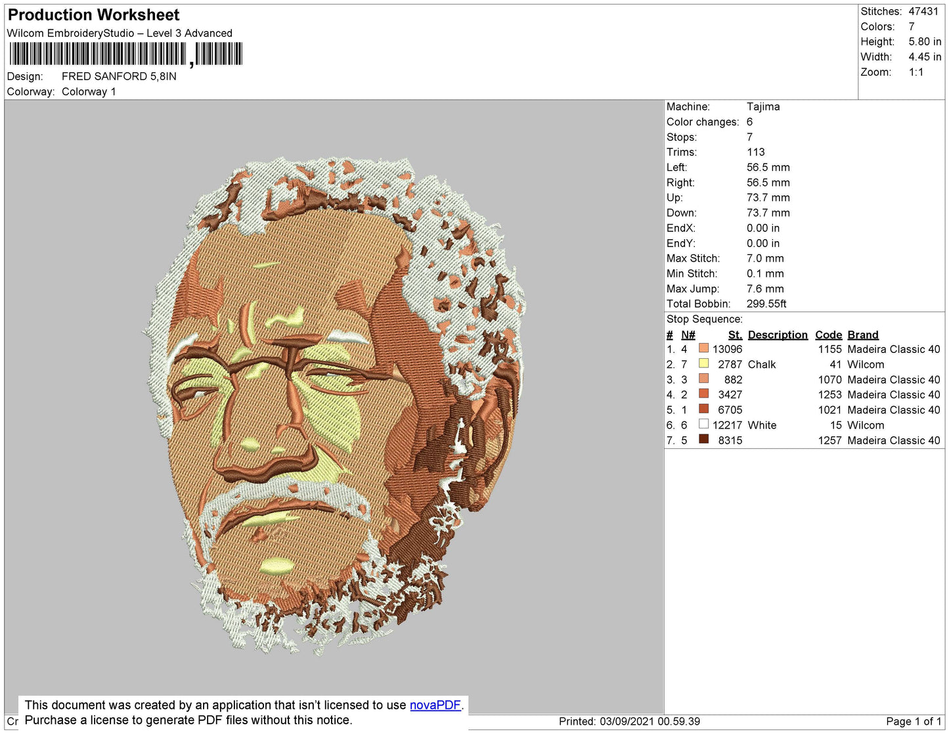Click the printed date '03/09/2021 00.59.39'

point(650,721)
